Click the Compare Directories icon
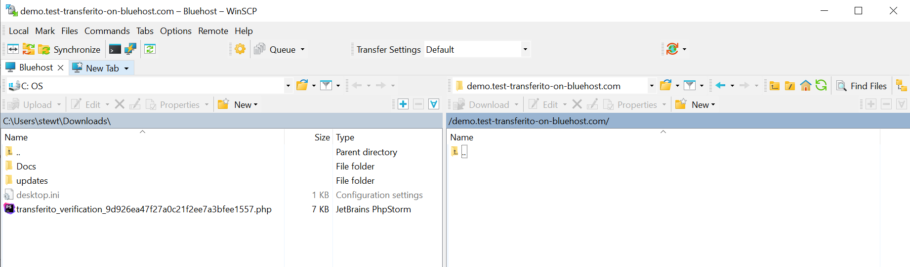910x267 pixels. click(13, 49)
